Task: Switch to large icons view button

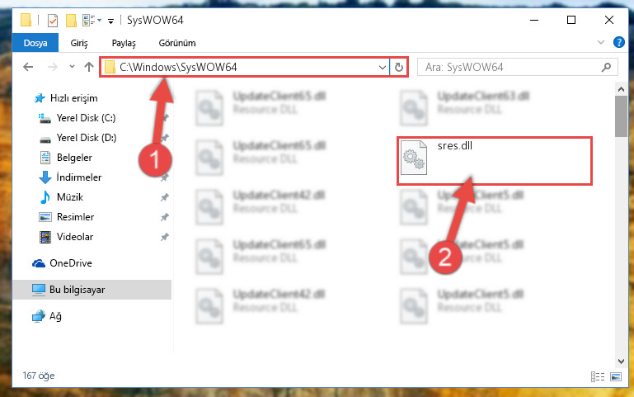Action: (616, 376)
